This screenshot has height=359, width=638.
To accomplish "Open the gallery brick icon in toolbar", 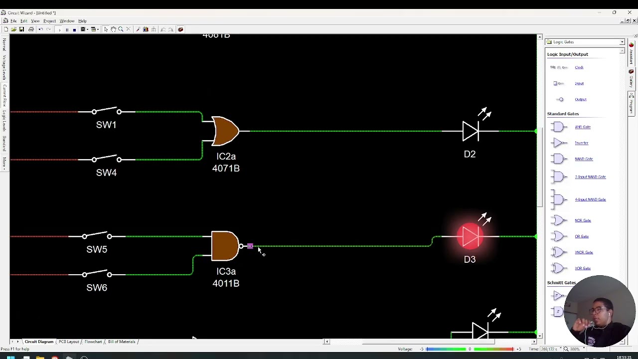I will click(x=180, y=29).
